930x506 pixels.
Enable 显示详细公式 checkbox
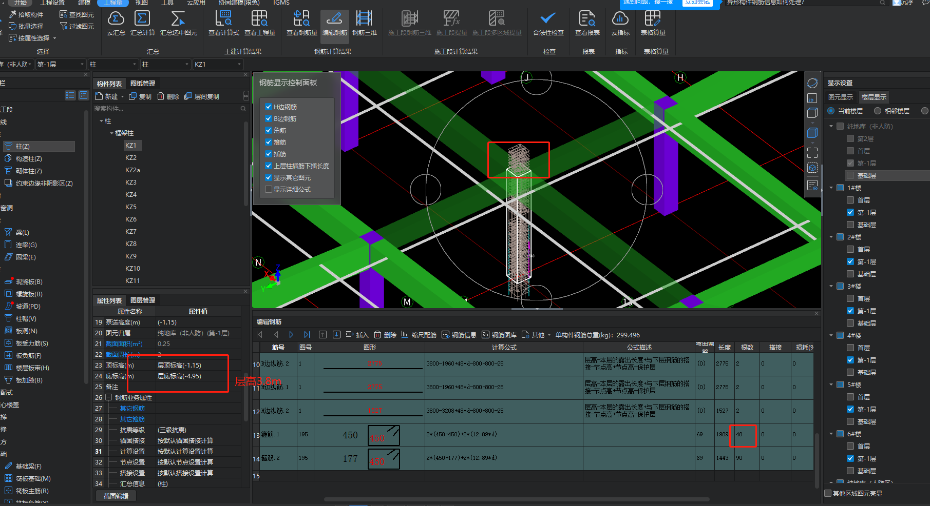pyautogui.click(x=269, y=189)
